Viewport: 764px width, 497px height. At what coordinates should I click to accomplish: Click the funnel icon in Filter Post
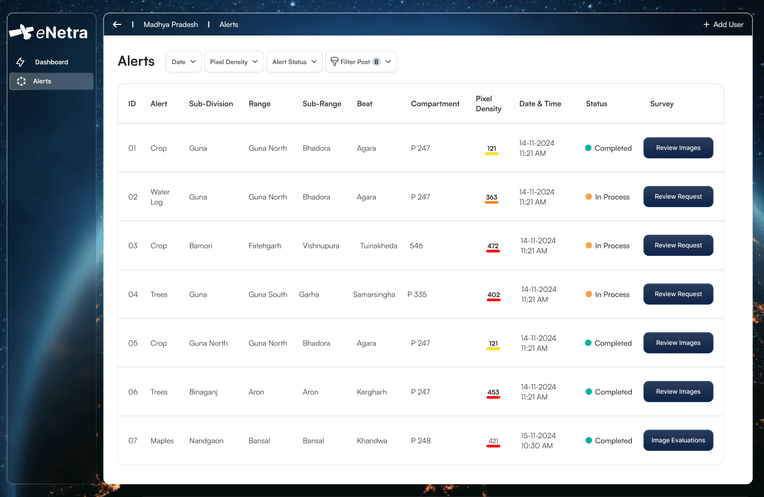click(334, 61)
